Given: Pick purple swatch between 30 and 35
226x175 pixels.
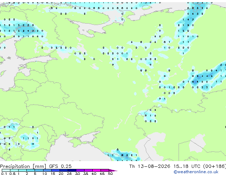Looking at the screenshot, I should (x=80, y=170).
